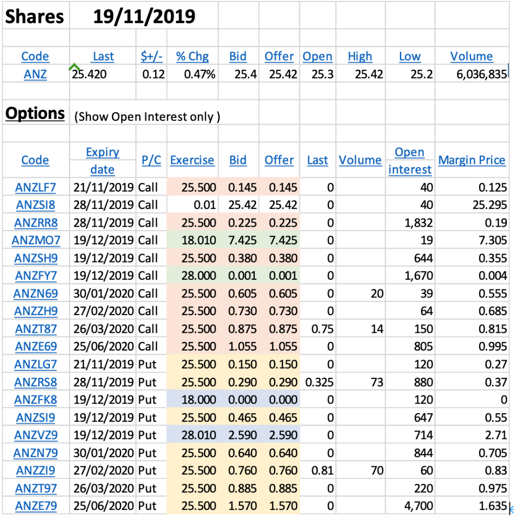Select the date heading 19/11/2019
The height and width of the screenshot is (518, 514).
tap(144, 16)
